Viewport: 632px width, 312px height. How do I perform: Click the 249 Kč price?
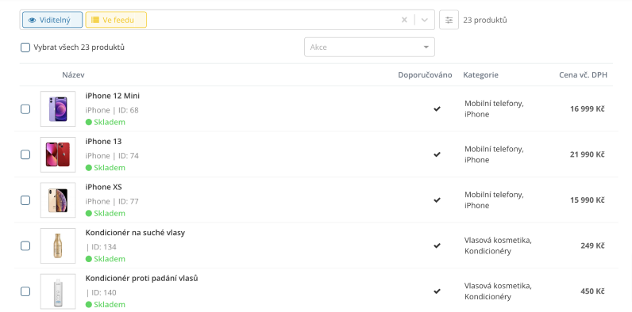pos(592,245)
